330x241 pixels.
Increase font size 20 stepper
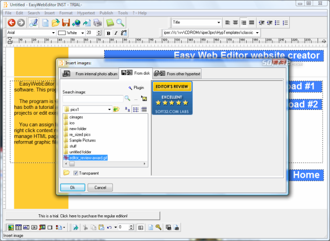point(99,32)
